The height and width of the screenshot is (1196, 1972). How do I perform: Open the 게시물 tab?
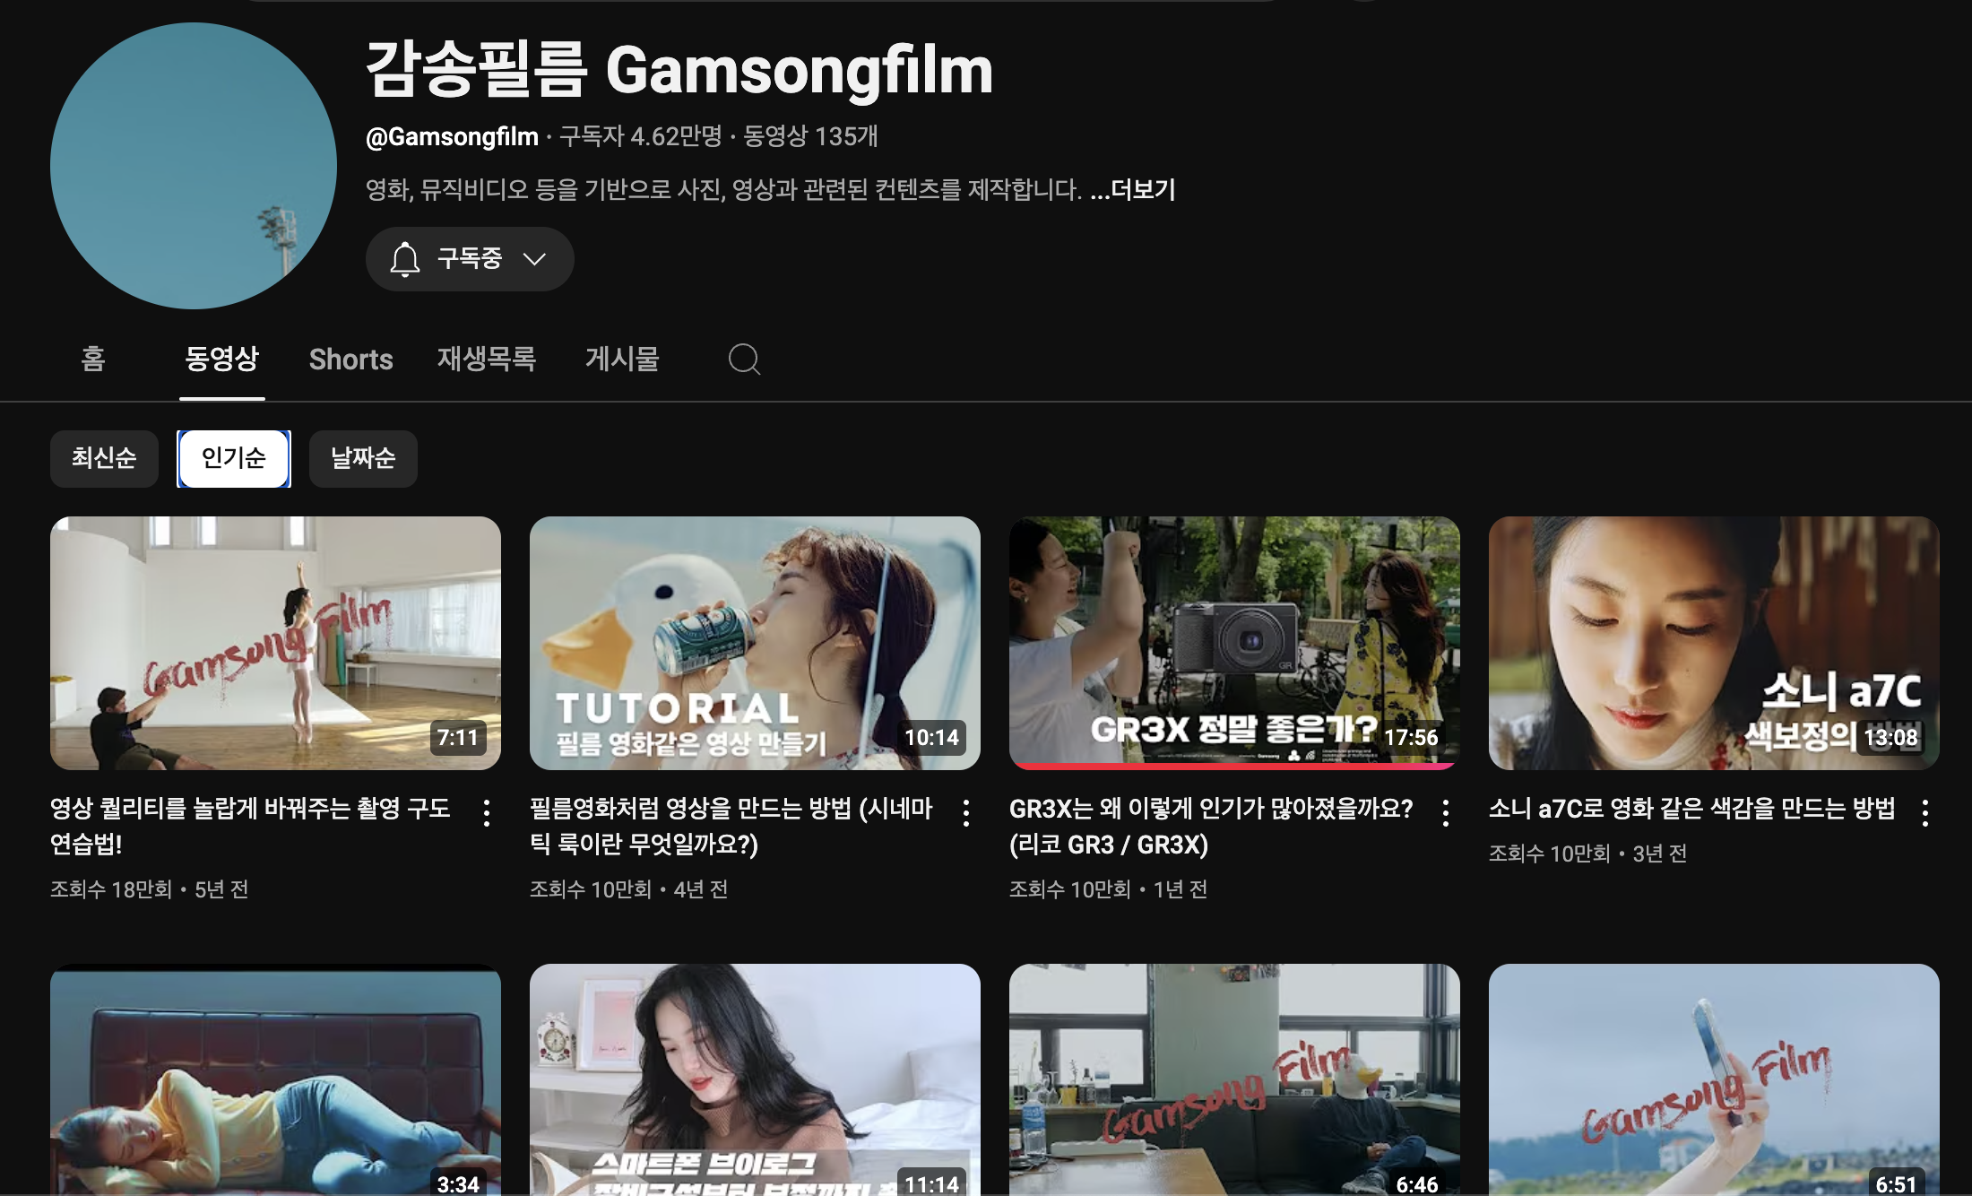pyautogui.click(x=622, y=360)
